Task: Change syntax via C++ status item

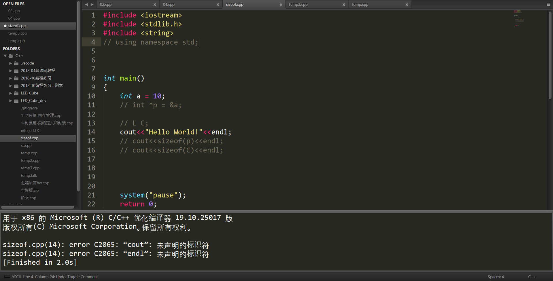Action: [532, 277]
